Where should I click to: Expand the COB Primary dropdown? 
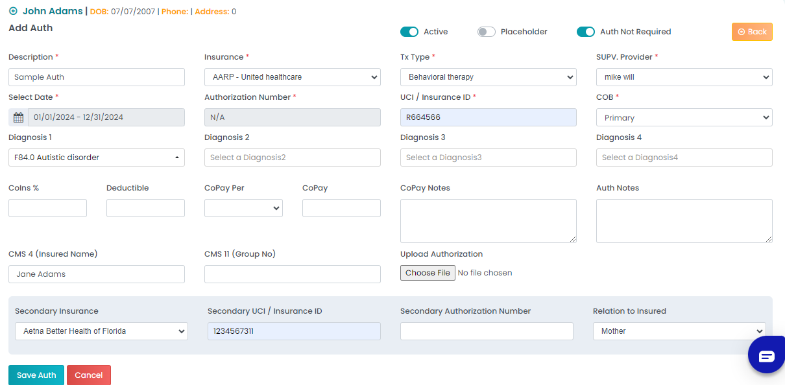pos(684,117)
